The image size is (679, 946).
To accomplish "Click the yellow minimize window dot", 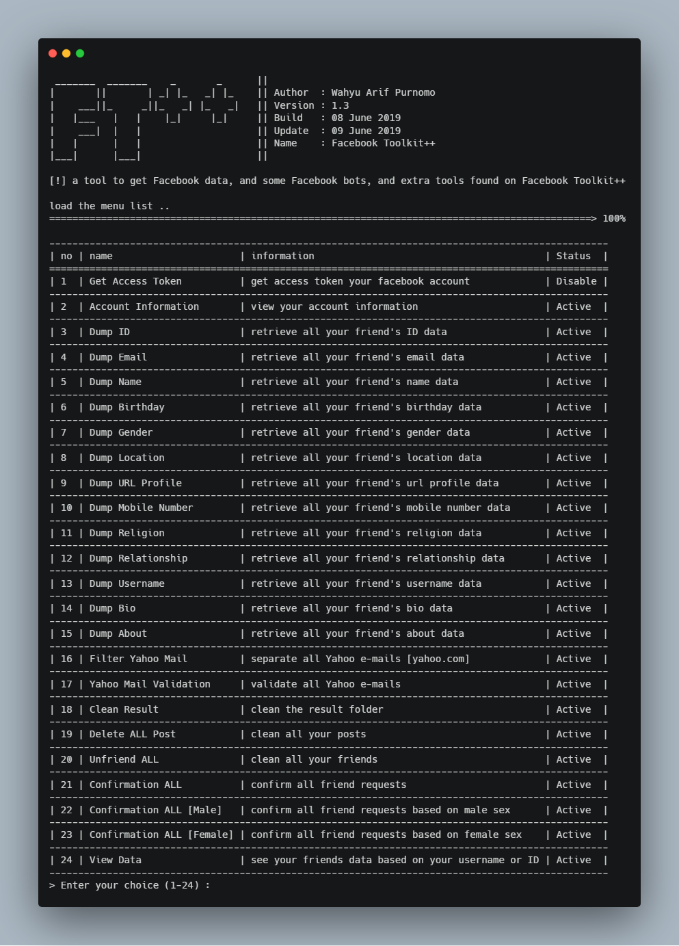I will [66, 53].
